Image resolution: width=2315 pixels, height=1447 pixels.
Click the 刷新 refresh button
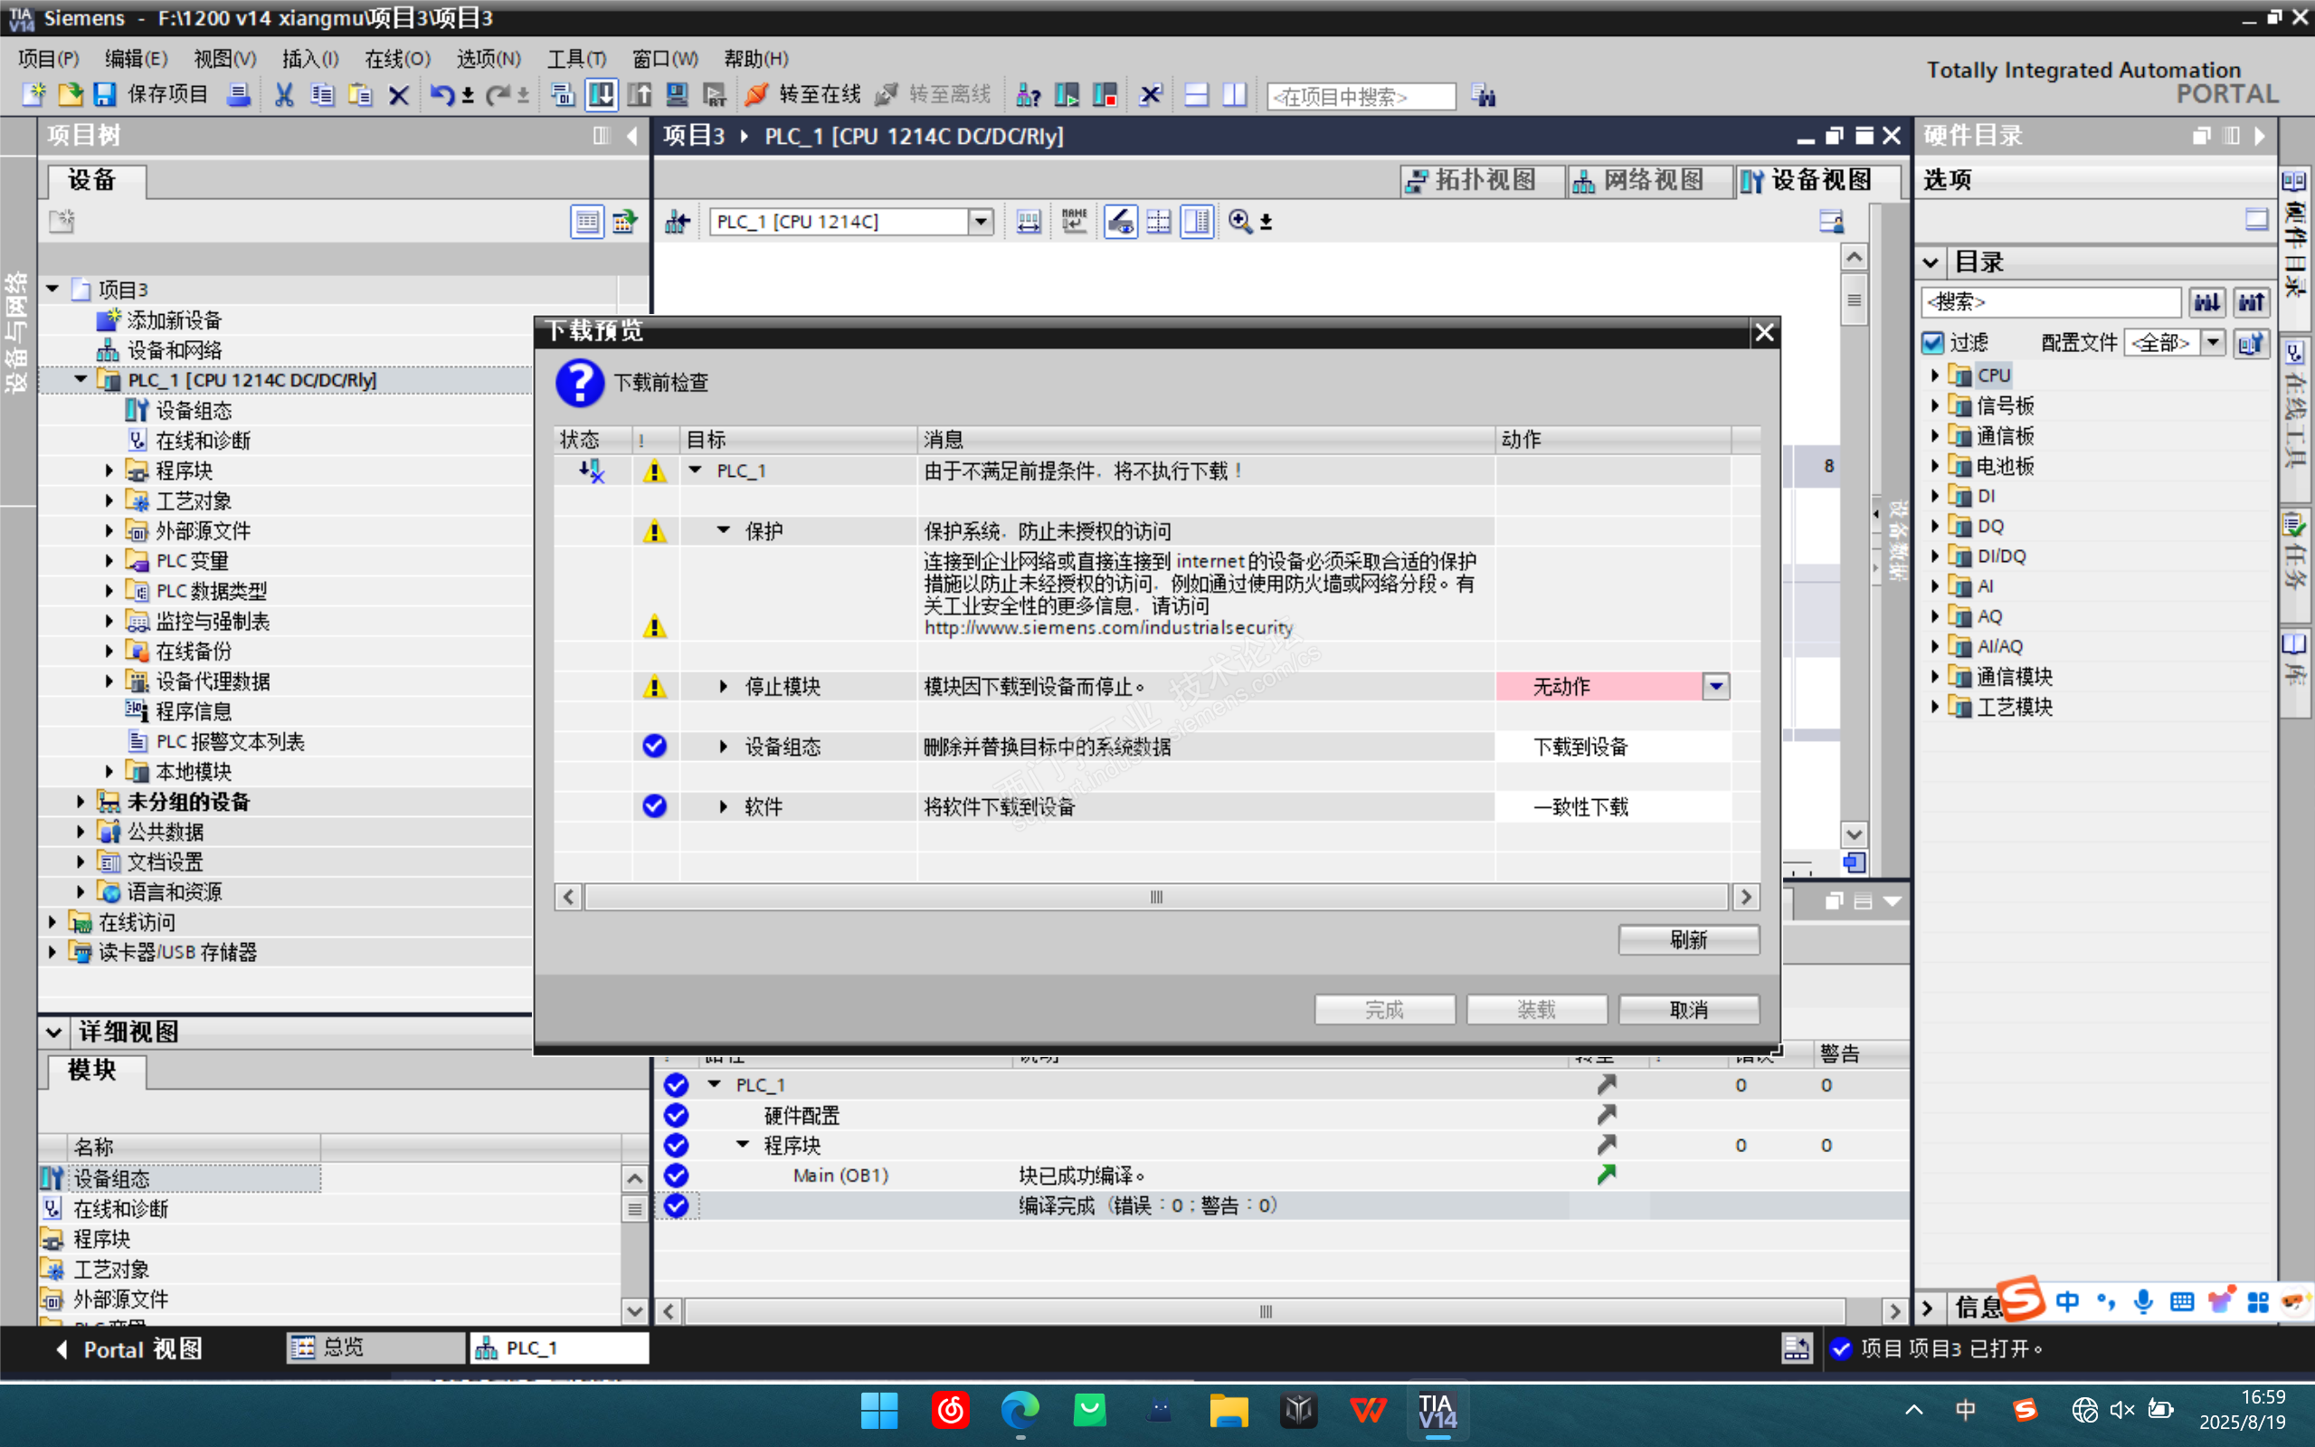click(x=1687, y=940)
